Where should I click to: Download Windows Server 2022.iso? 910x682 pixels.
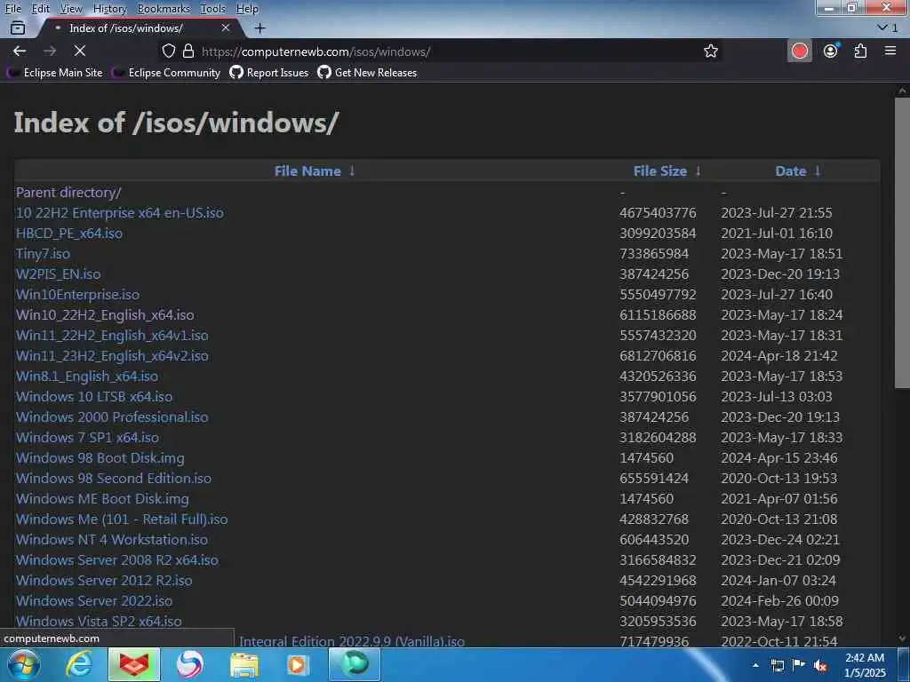tap(94, 601)
